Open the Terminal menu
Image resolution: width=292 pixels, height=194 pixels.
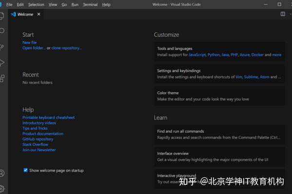point(90,5)
